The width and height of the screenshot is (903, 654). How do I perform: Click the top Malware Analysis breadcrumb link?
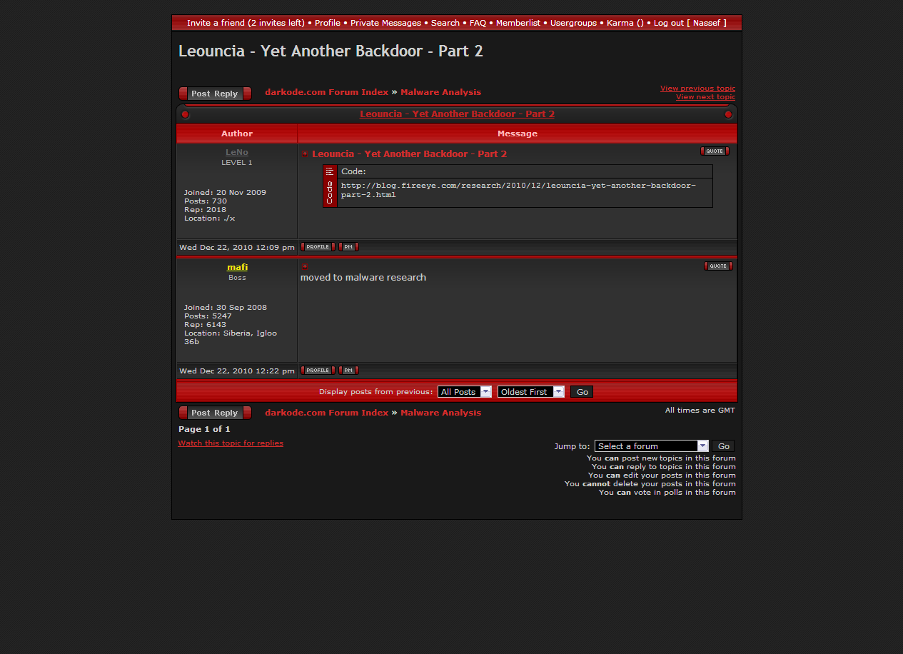pos(440,92)
